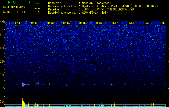Image resolution: width=169 pixels, height=107 pixels.
Task: Click the 0546 time marker
Action: [99, 23]
